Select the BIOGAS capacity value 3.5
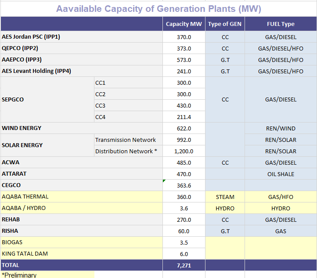Screen dimensions: 317x278 [184, 242]
